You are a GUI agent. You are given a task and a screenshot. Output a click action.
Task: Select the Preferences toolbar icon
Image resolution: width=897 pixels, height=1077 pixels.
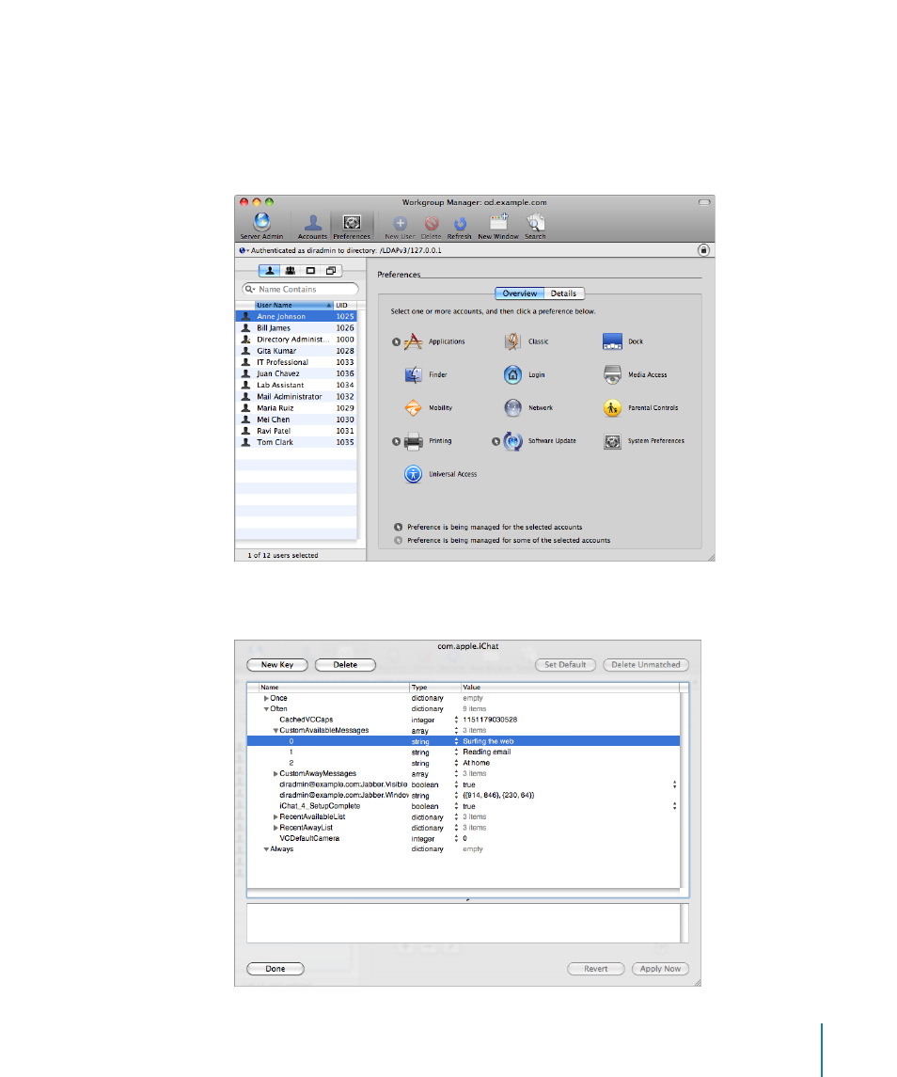point(352,226)
